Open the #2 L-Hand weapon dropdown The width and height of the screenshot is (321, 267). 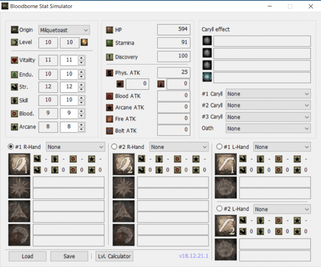[282, 209]
